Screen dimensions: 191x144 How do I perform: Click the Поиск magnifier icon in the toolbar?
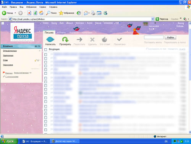tap(48, 13)
